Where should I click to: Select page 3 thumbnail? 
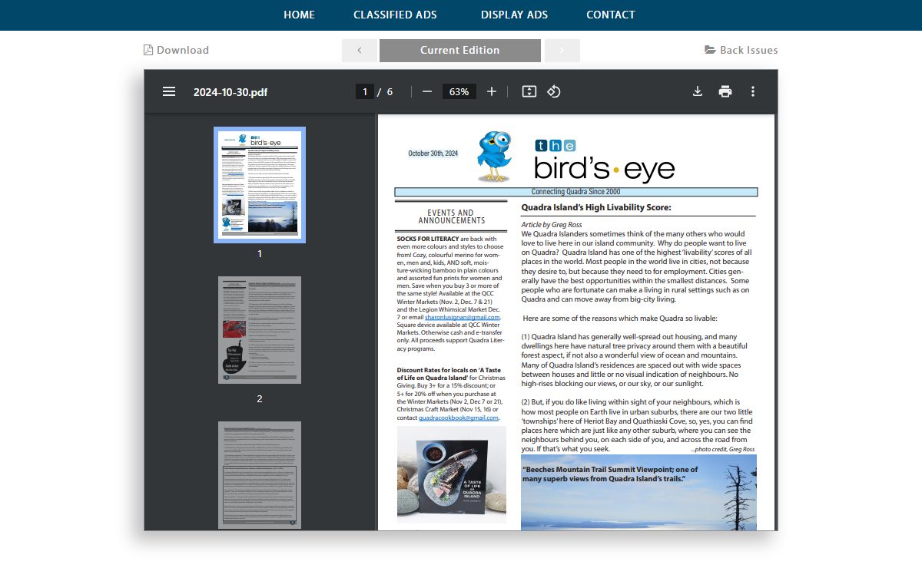[x=260, y=474]
